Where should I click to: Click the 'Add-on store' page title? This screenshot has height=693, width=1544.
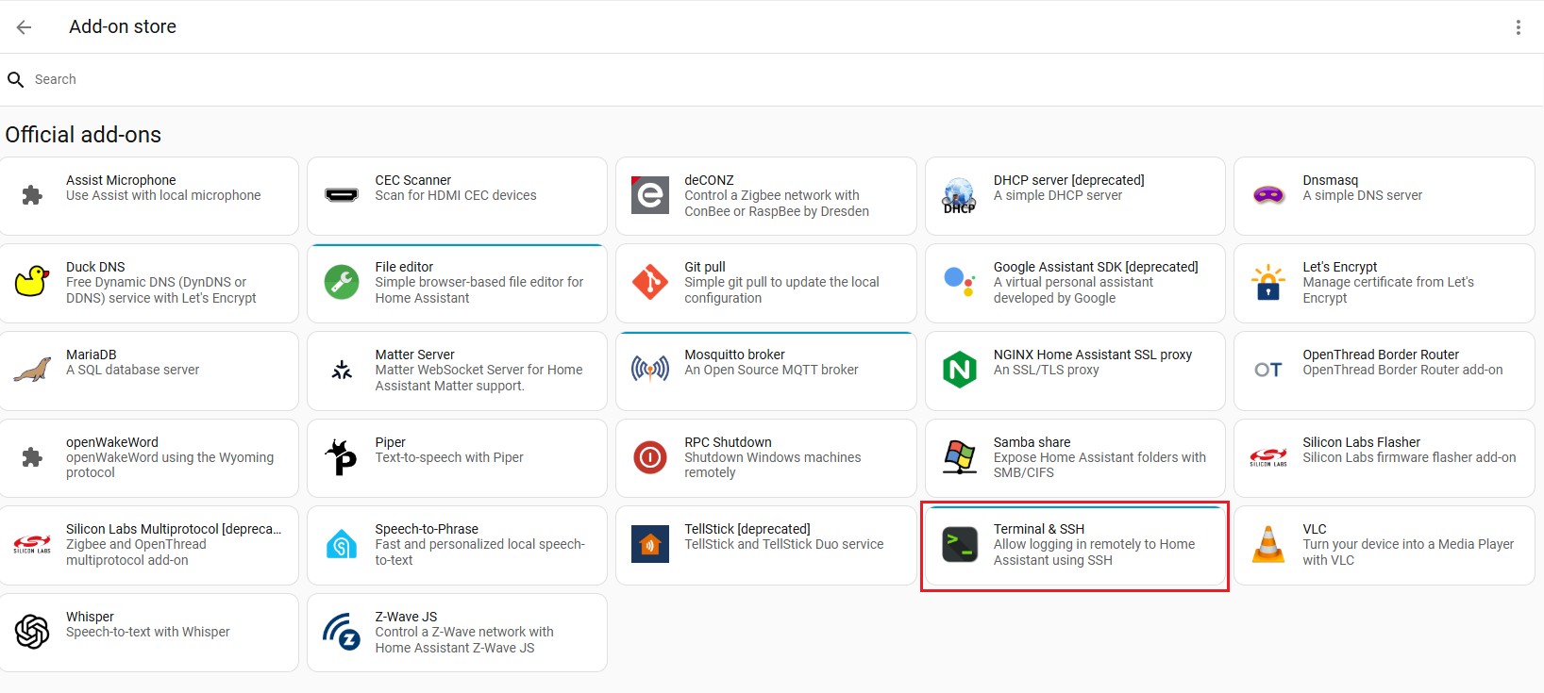click(123, 27)
